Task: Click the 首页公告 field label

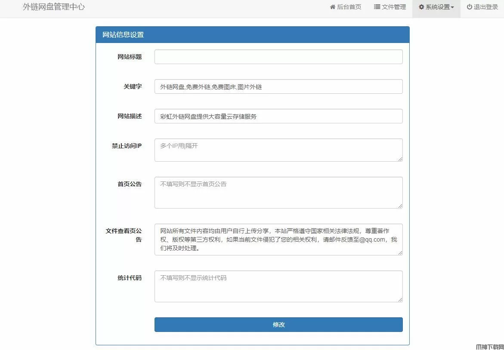Action: [x=130, y=184]
